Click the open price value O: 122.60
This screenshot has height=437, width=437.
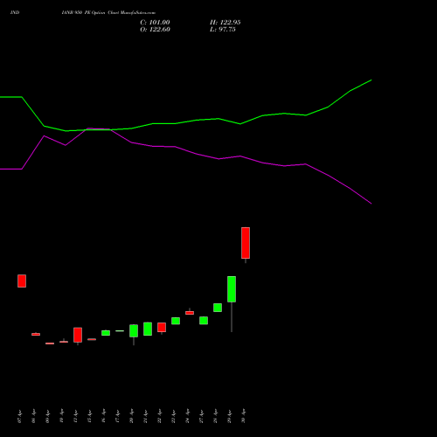point(155,30)
